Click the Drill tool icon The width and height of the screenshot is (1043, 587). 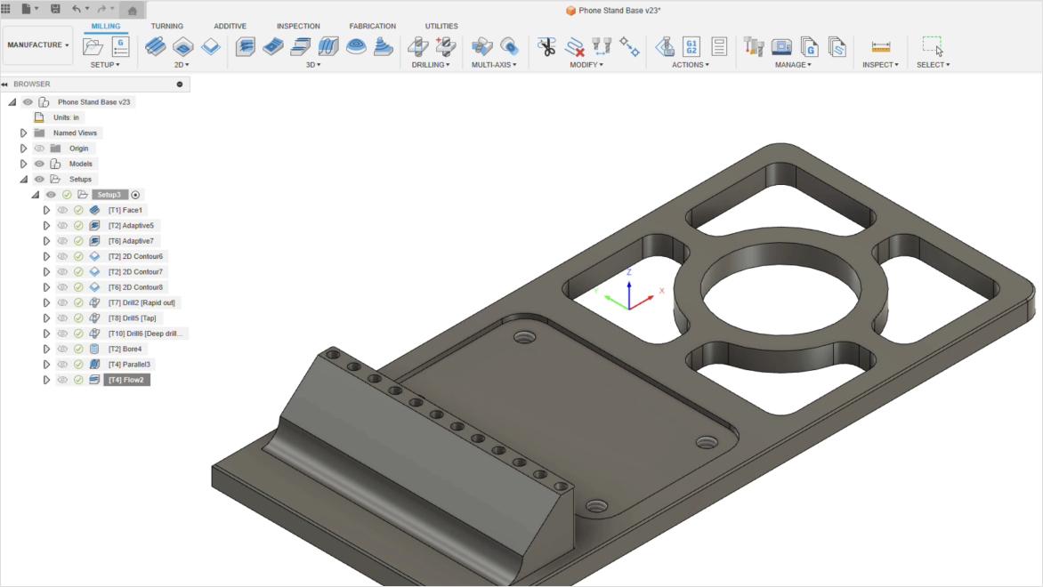tap(416, 46)
